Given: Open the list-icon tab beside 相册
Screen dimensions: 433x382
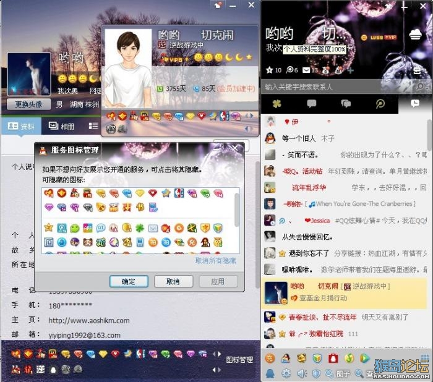Looking at the screenshot, I should (x=93, y=126).
